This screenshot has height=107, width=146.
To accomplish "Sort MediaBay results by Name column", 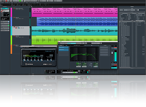I will (x=126, y=22).
